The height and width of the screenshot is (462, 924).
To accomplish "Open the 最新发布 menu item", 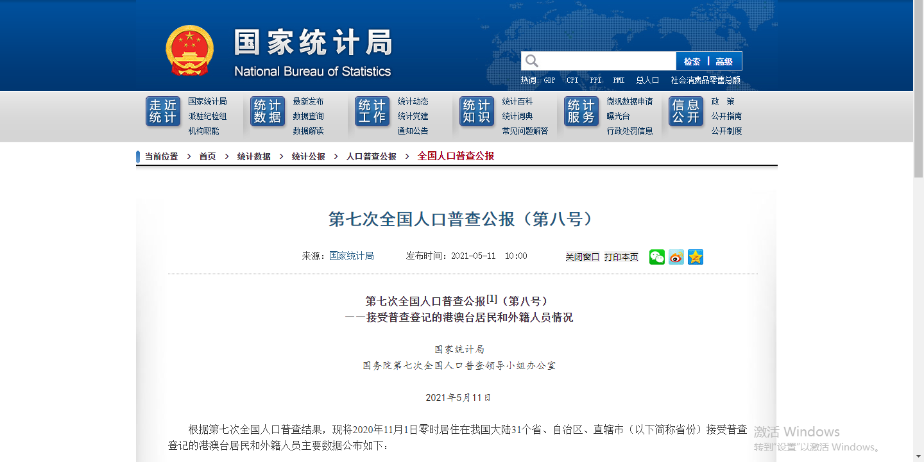I will [308, 101].
